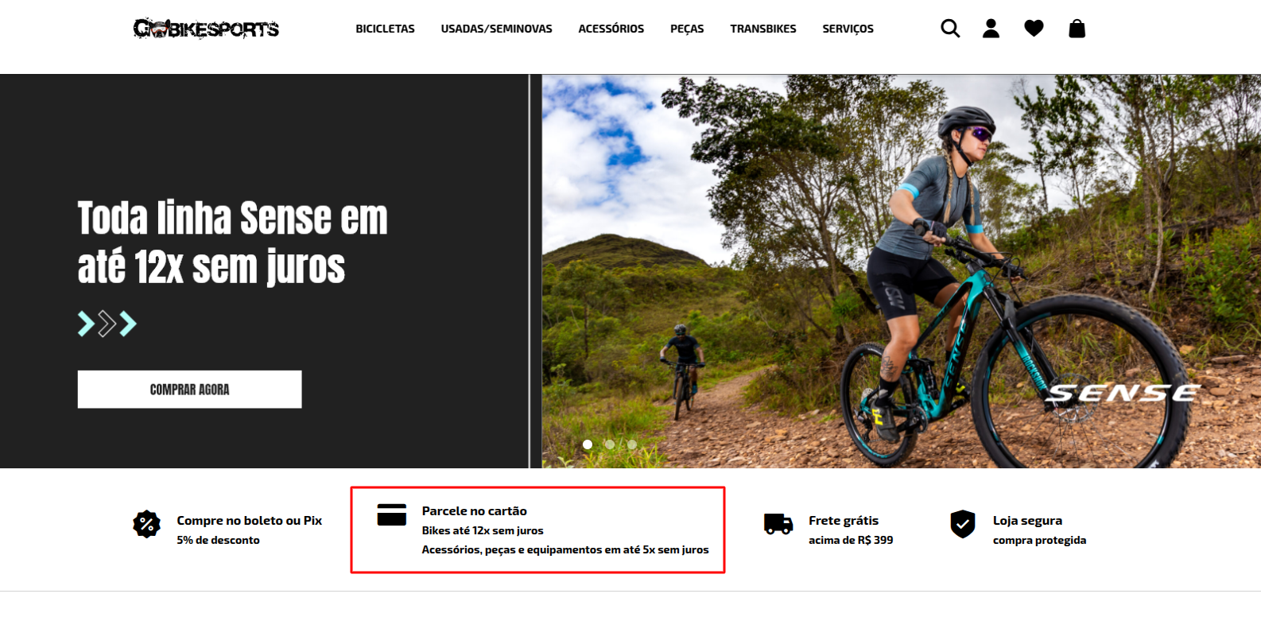Open the USADAS/SEMINOVAS menu
Image resolution: width=1261 pixels, height=617 pixels.
point(497,29)
